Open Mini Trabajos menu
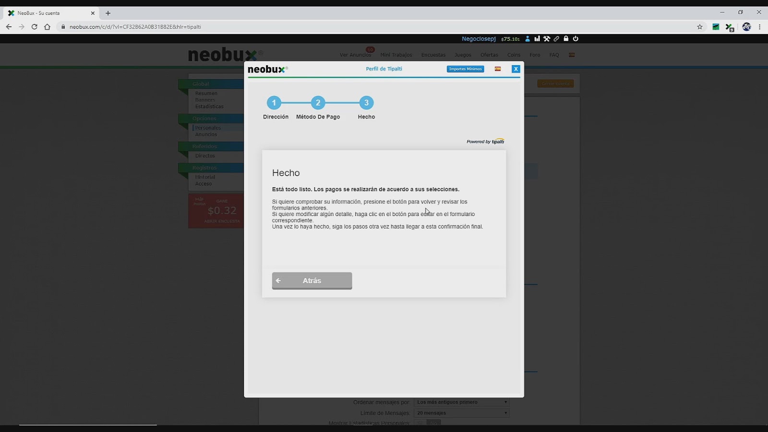768x432 pixels. tap(396, 55)
